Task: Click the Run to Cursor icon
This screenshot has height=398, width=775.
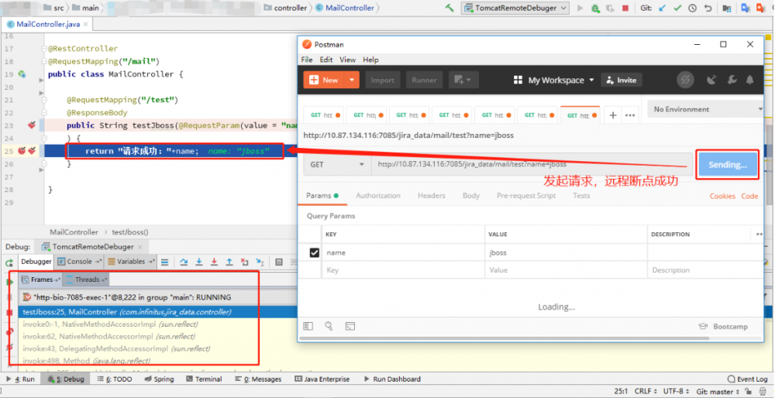Action: pyautogui.click(x=260, y=262)
